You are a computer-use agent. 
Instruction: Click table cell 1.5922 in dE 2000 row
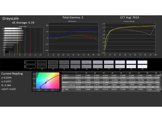[x=78, y=89]
